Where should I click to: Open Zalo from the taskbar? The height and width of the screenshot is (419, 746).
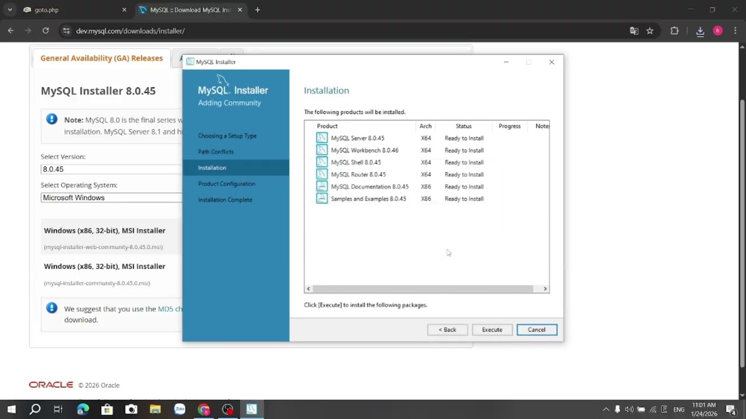[180, 409]
